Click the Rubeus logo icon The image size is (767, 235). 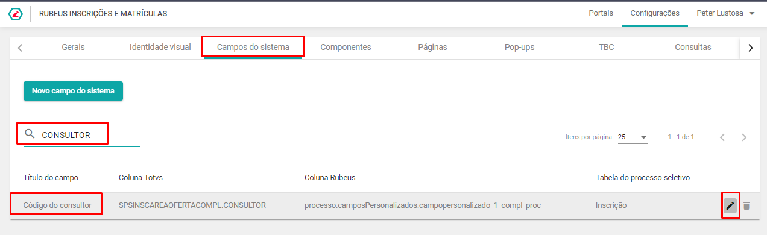click(16, 14)
